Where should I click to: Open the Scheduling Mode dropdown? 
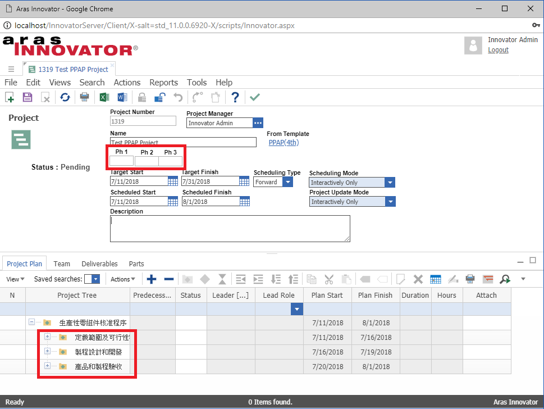390,183
